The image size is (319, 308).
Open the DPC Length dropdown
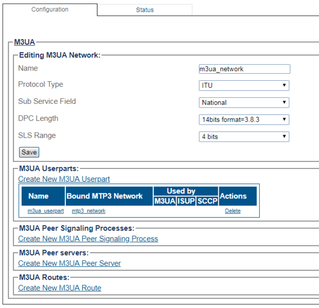[244, 119]
